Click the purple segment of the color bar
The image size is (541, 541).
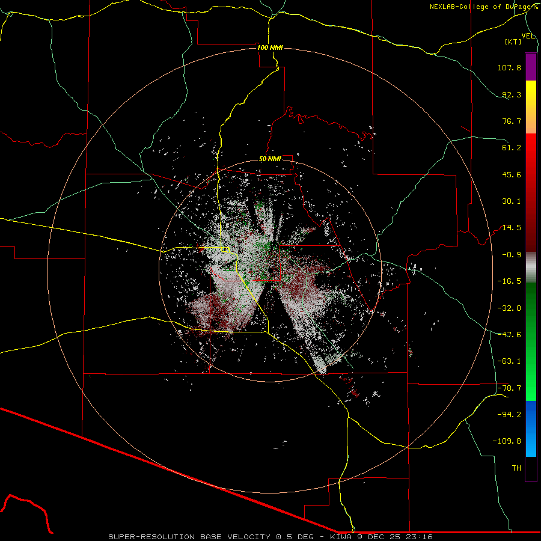pyautogui.click(x=531, y=67)
